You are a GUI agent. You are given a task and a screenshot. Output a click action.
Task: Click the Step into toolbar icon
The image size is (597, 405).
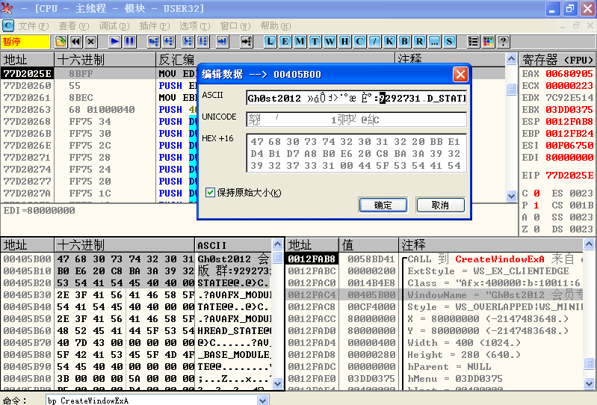153,41
